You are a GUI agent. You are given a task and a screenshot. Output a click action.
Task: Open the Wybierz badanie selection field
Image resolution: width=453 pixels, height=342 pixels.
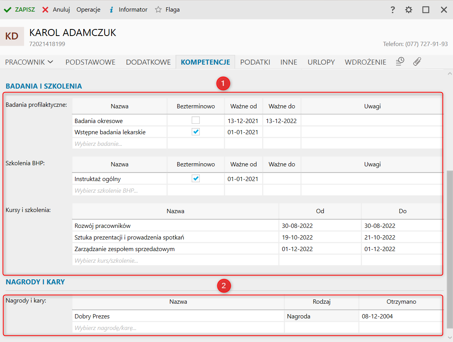[x=119, y=144]
